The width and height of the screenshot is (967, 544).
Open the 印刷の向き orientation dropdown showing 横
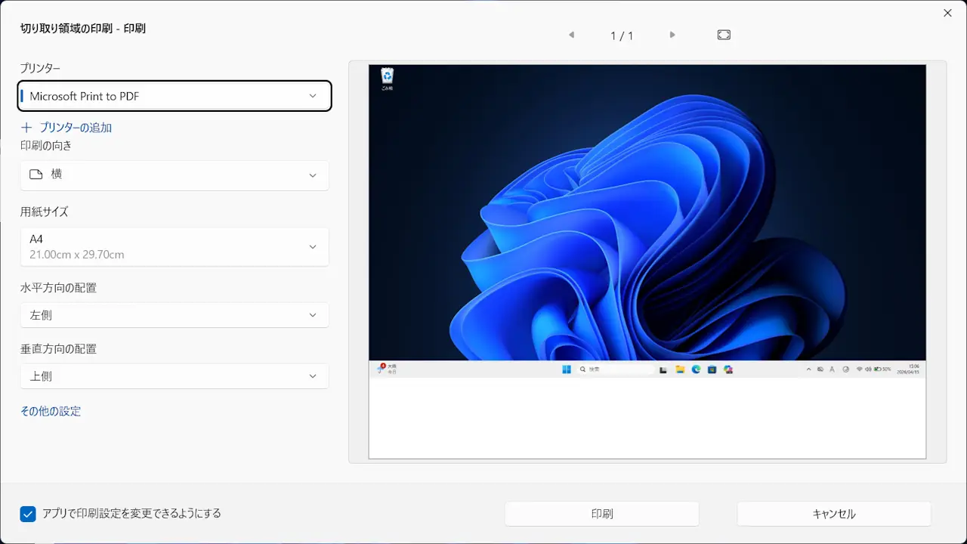coord(175,175)
